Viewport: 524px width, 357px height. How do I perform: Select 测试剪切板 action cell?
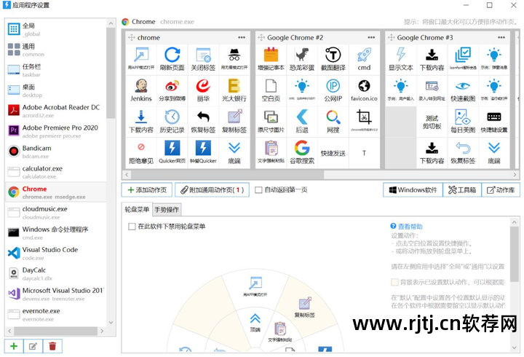pyautogui.click(x=432, y=122)
